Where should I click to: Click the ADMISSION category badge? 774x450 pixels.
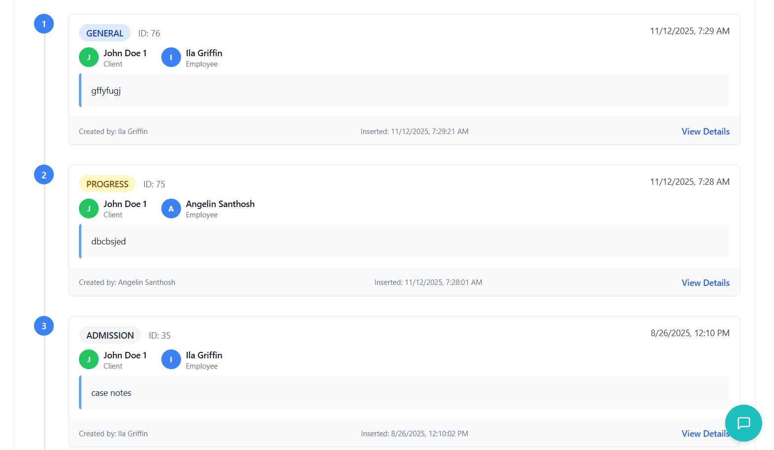point(110,335)
